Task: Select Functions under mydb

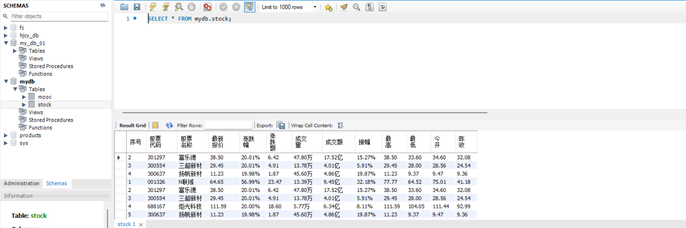Action: 40,127
